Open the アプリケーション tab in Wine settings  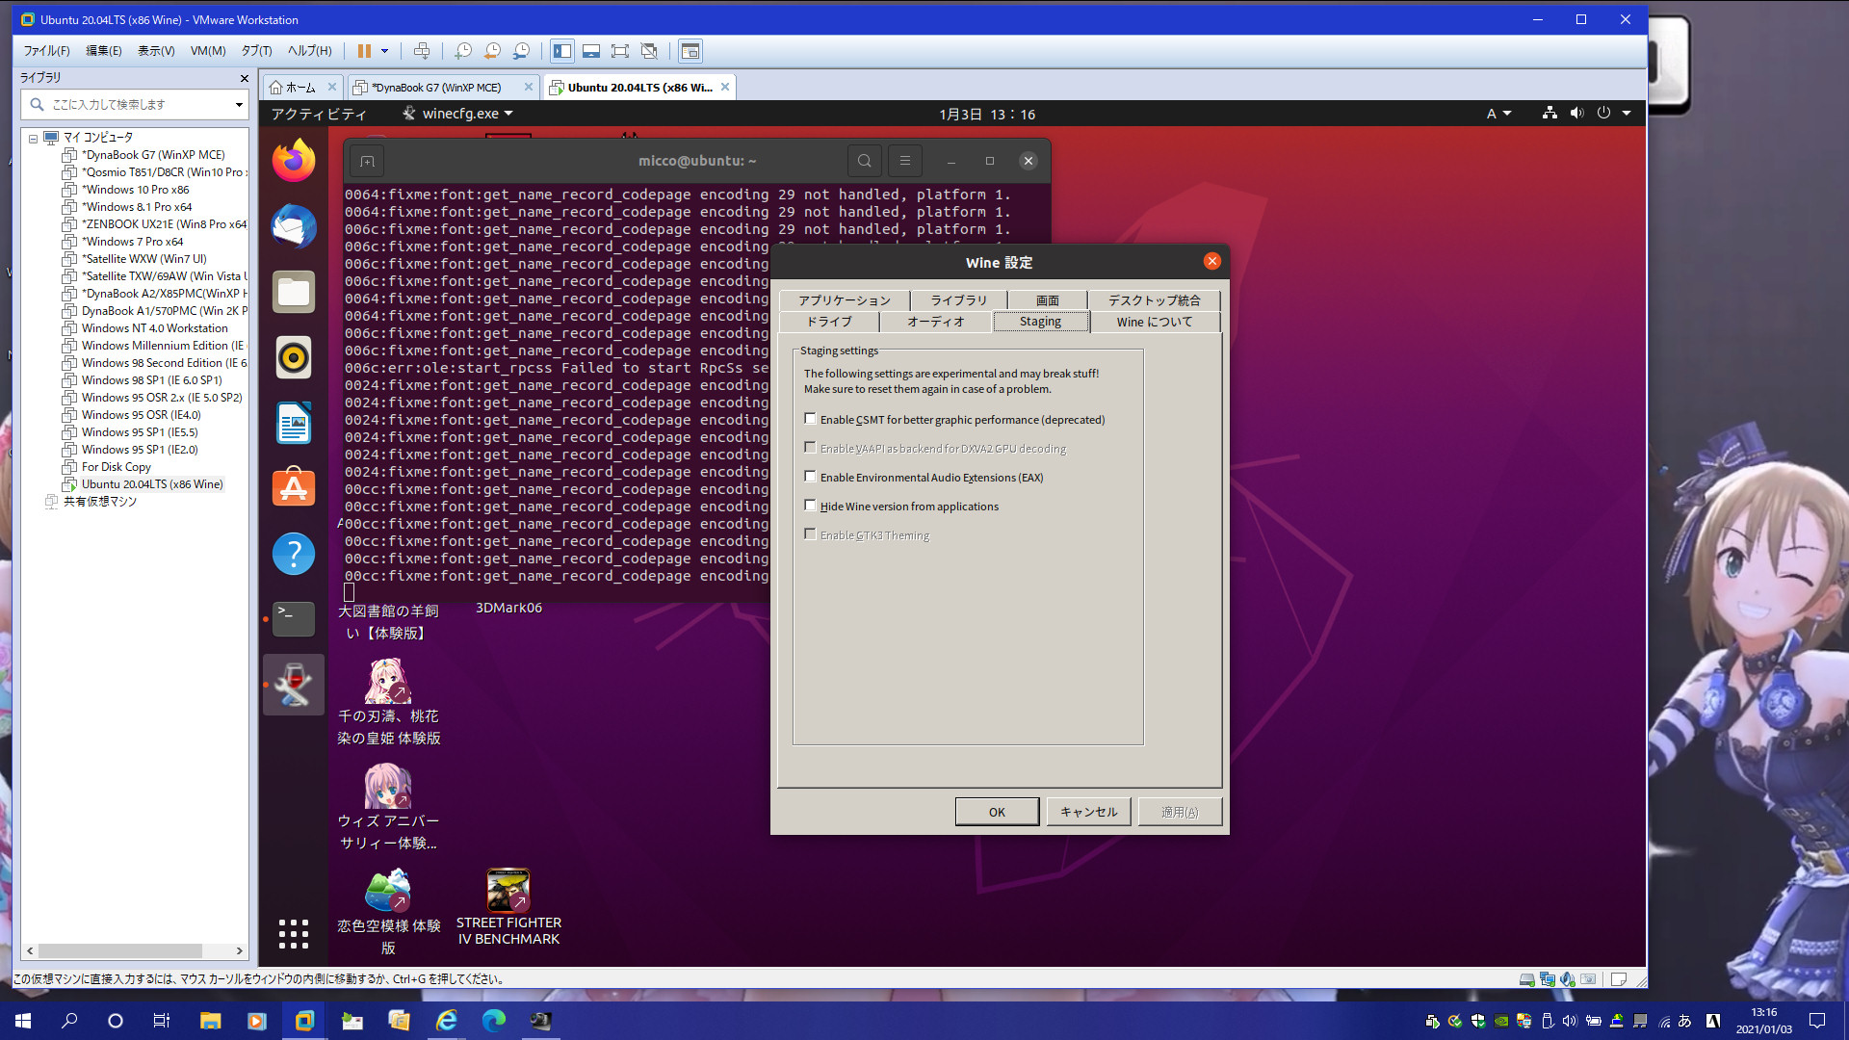(845, 300)
